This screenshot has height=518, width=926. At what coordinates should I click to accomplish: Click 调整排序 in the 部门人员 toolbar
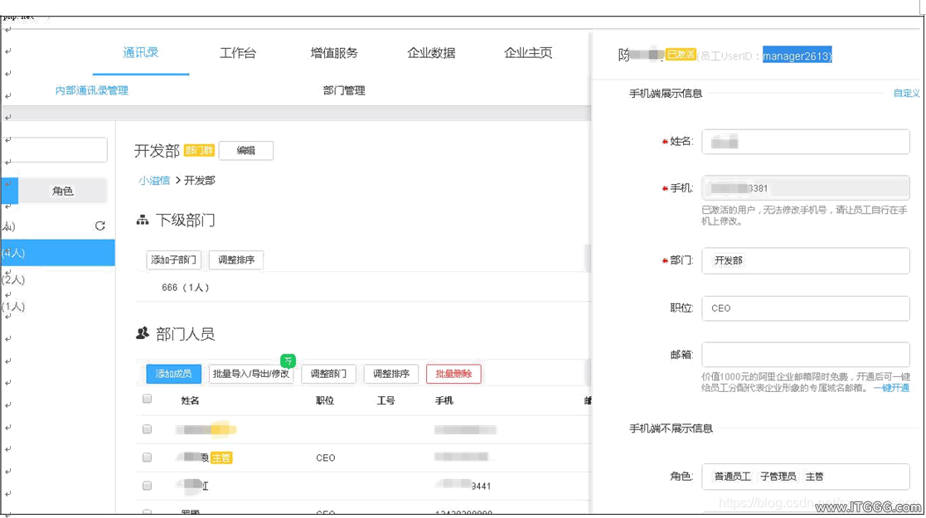(x=391, y=374)
